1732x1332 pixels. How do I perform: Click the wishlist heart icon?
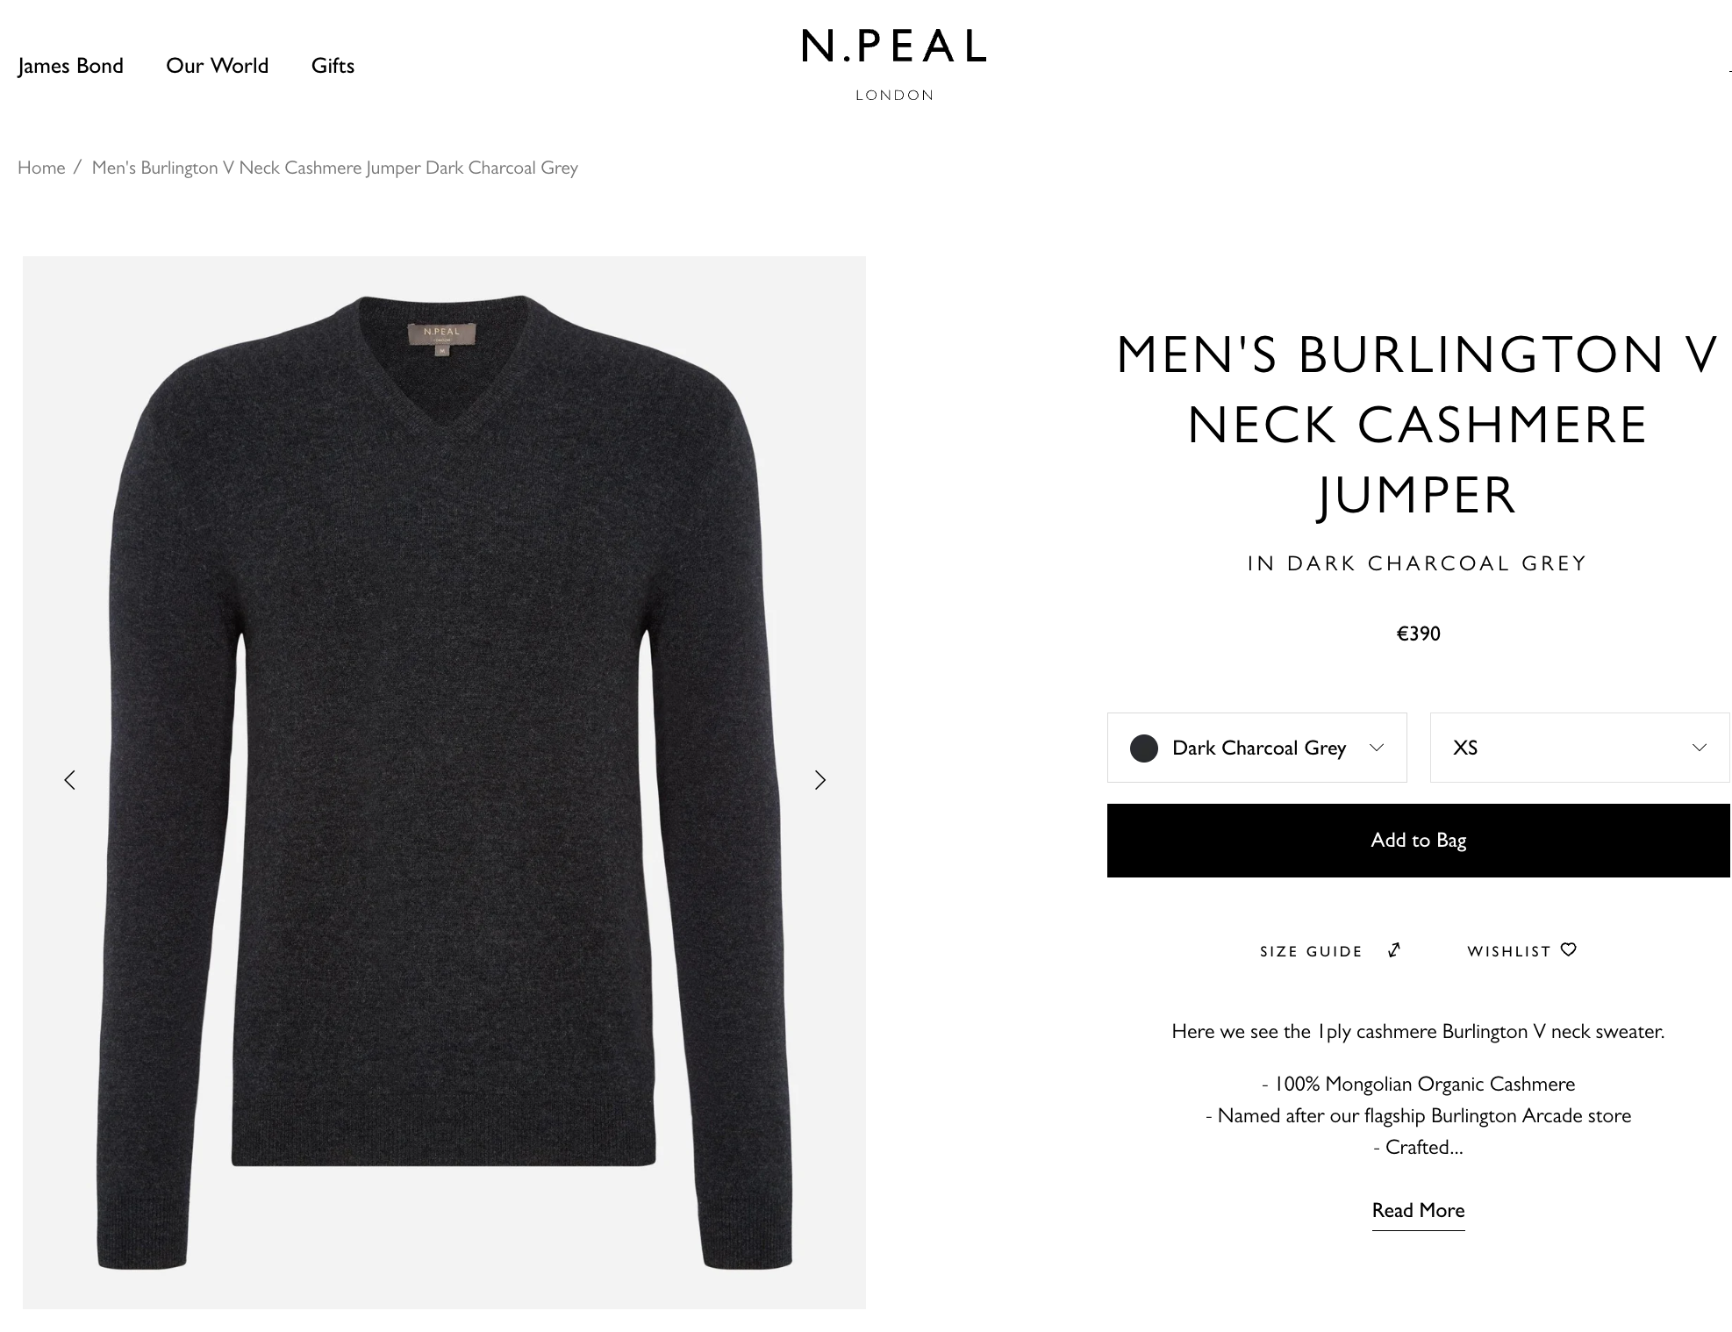pyautogui.click(x=1569, y=949)
